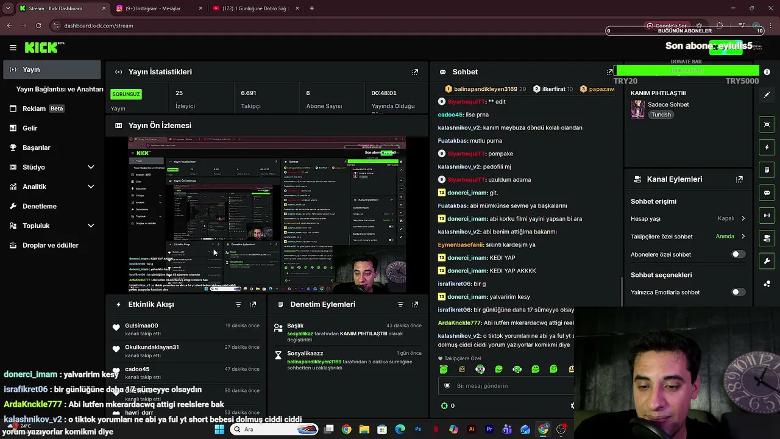This screenshot has width=780, height=439.
Task: Open the browser tab search dropdown
Action: tap(7, 9)
